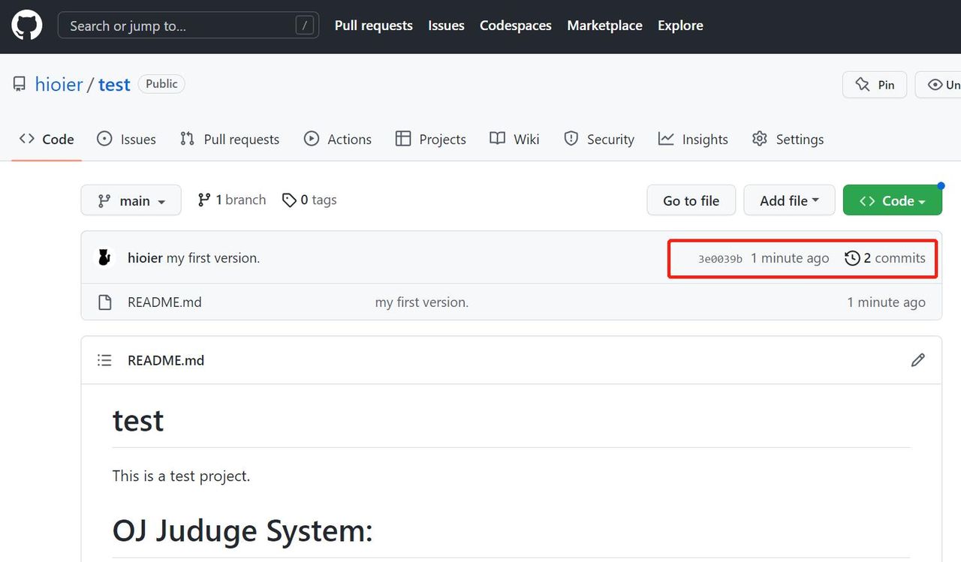
Task: Expand the main branch selector
Action: [131, 200]
